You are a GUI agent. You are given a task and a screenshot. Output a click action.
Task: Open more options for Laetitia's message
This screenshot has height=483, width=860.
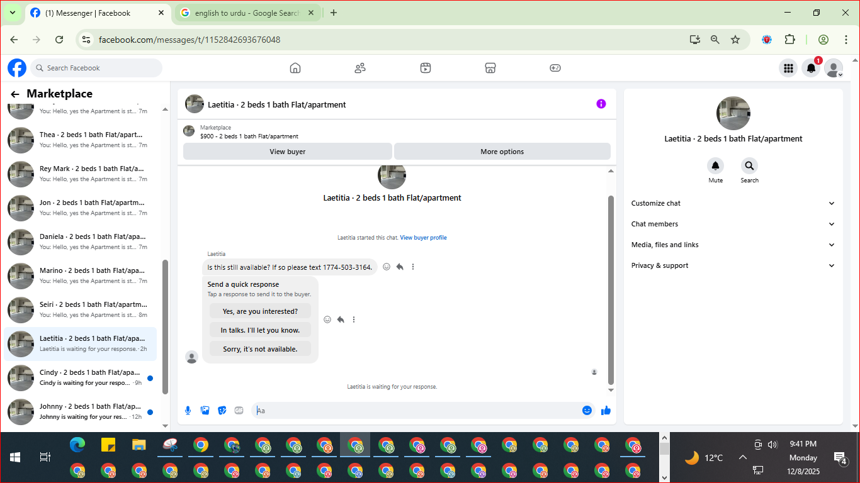pos(413,267)
